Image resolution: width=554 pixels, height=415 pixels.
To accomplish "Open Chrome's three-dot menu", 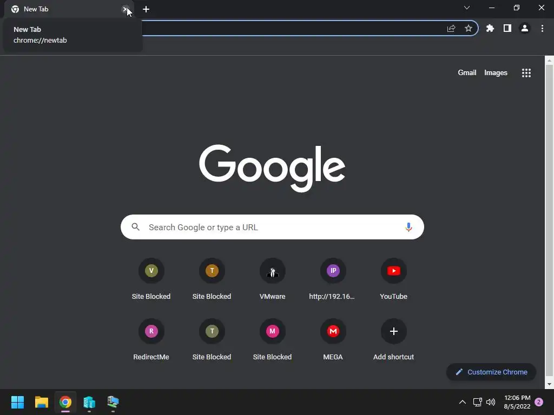I will tap(542, 28).
